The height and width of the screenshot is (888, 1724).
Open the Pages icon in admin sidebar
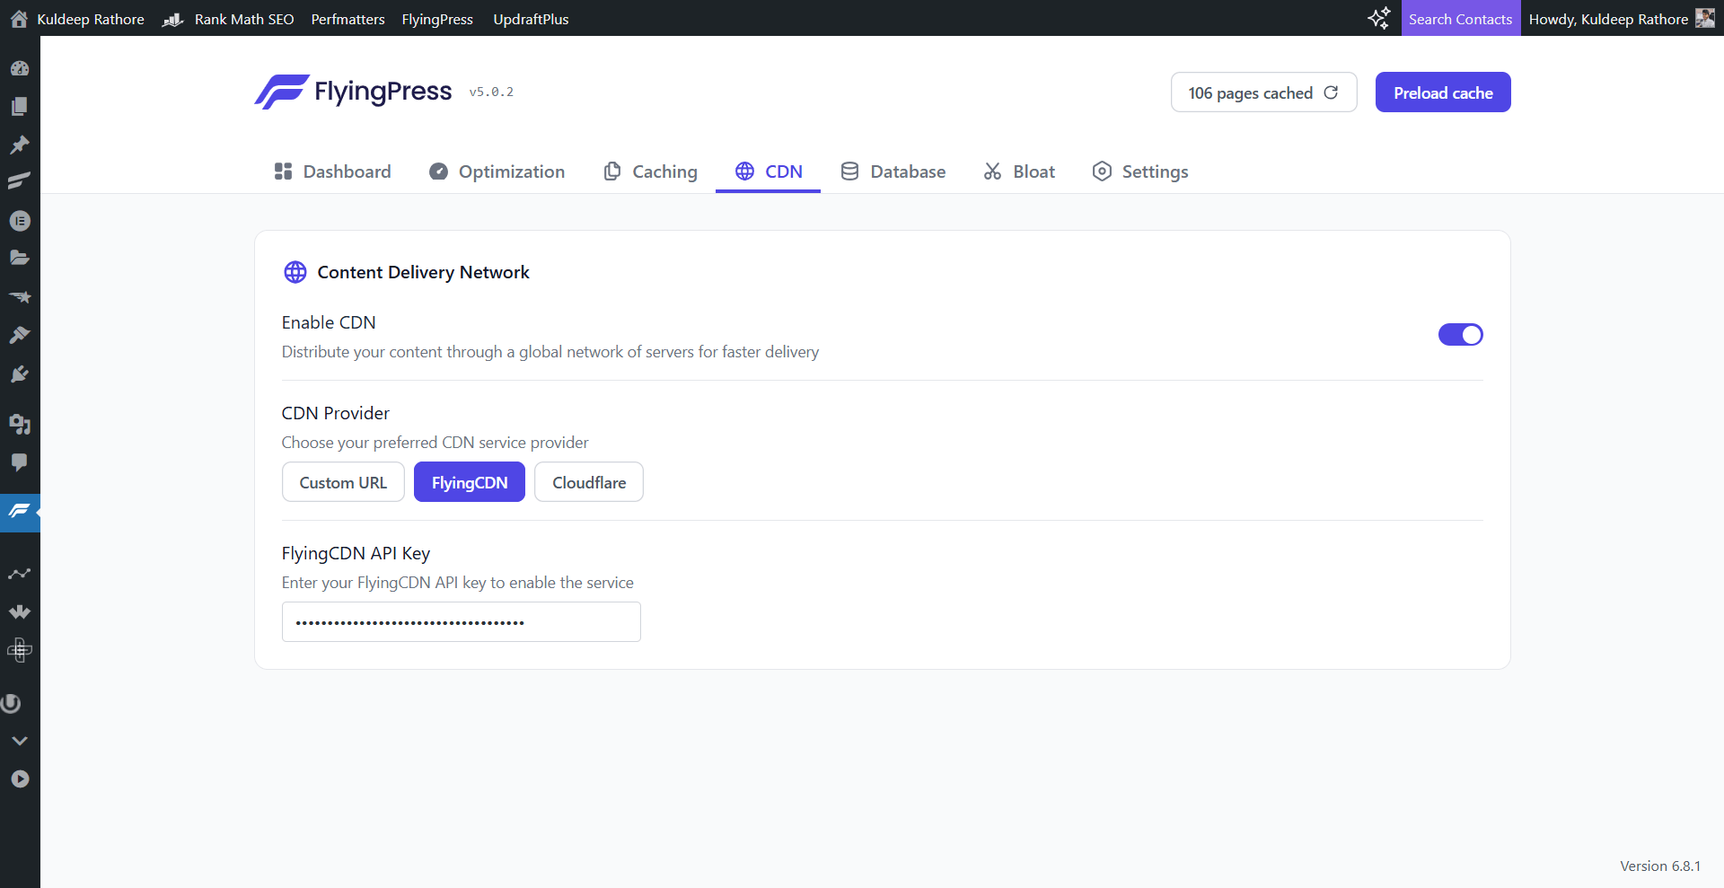tap(20, 106)
